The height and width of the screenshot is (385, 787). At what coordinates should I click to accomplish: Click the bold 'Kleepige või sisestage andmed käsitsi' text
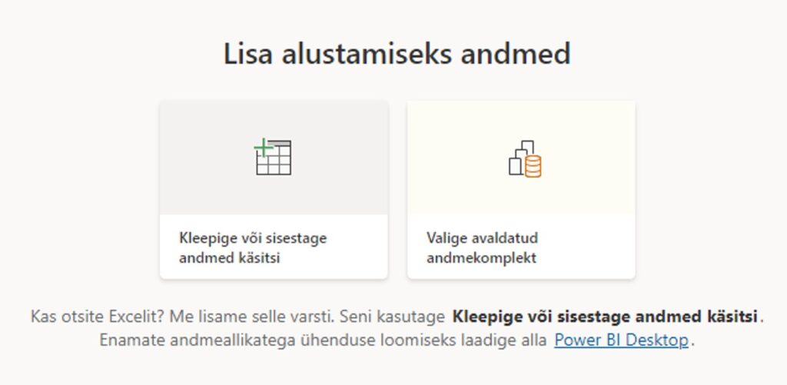[606, 316]
